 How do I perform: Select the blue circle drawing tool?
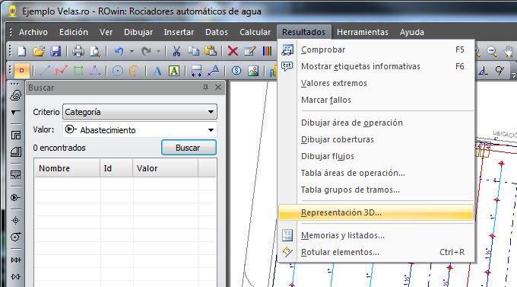pos(118,71)
